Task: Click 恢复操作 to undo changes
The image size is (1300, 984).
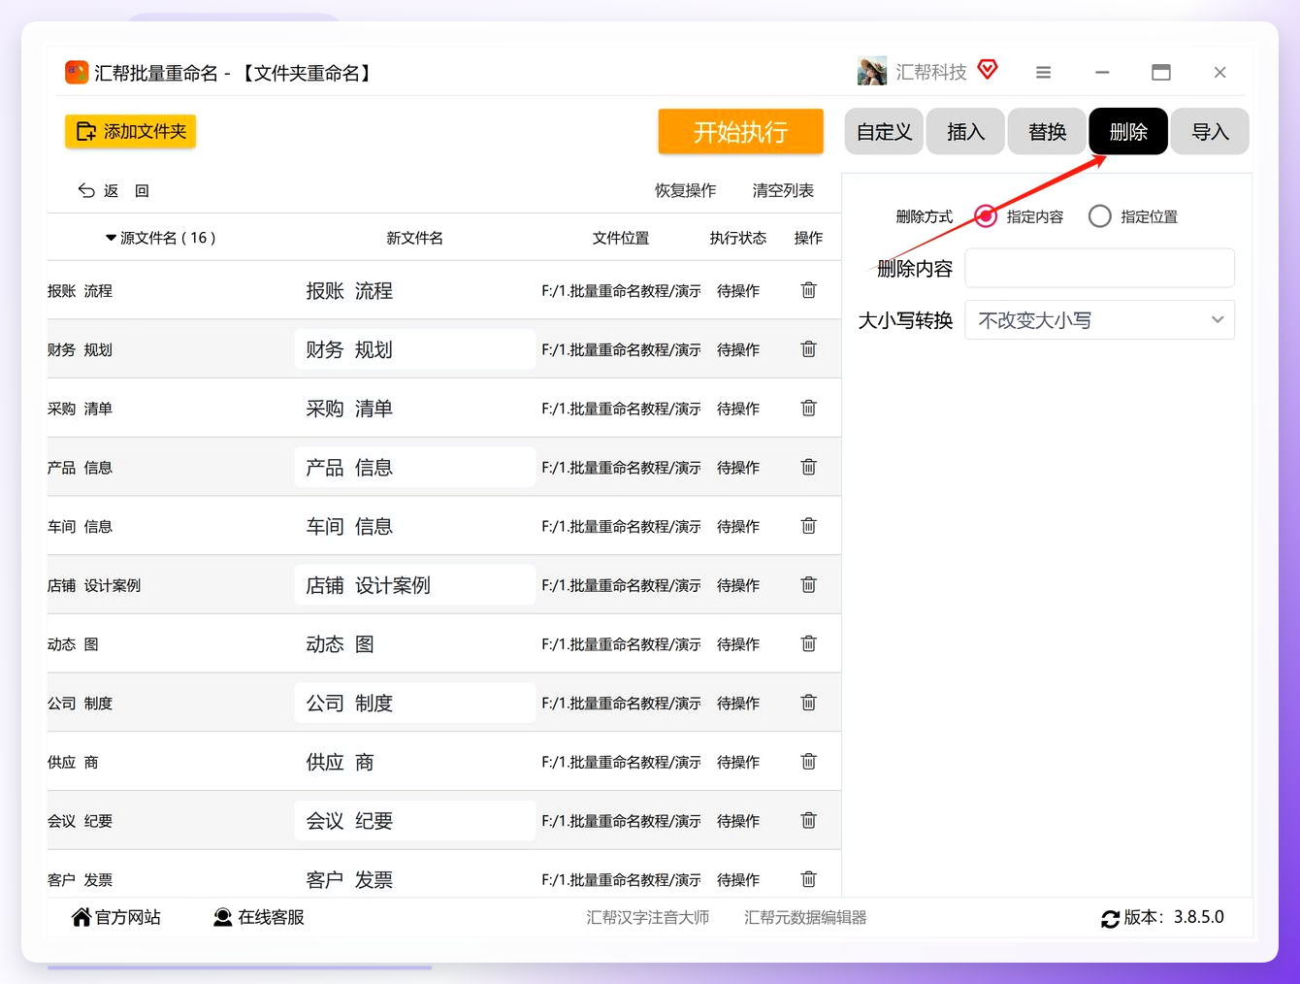Action: 685,190
